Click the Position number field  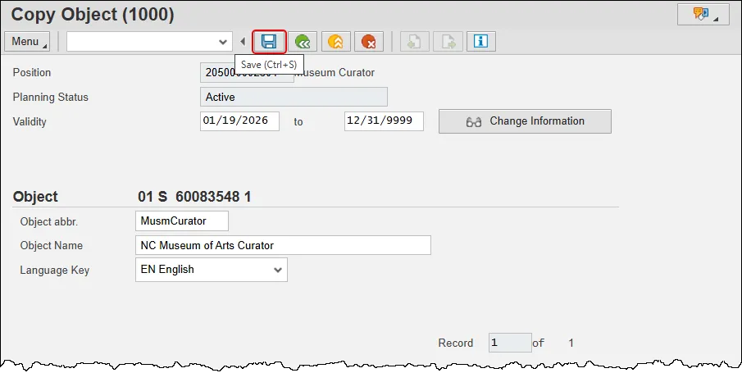coord(247,73)
